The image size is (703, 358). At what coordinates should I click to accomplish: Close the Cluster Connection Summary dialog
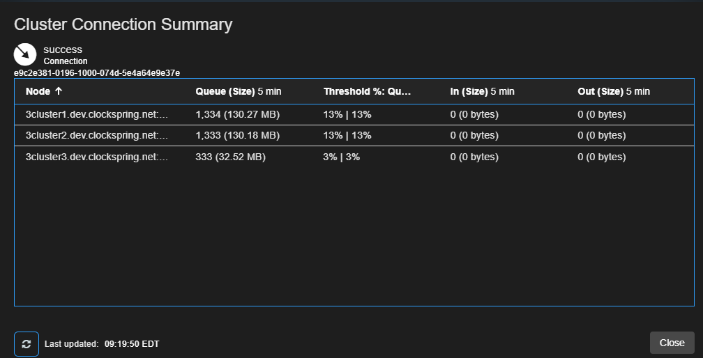point(672,343)
